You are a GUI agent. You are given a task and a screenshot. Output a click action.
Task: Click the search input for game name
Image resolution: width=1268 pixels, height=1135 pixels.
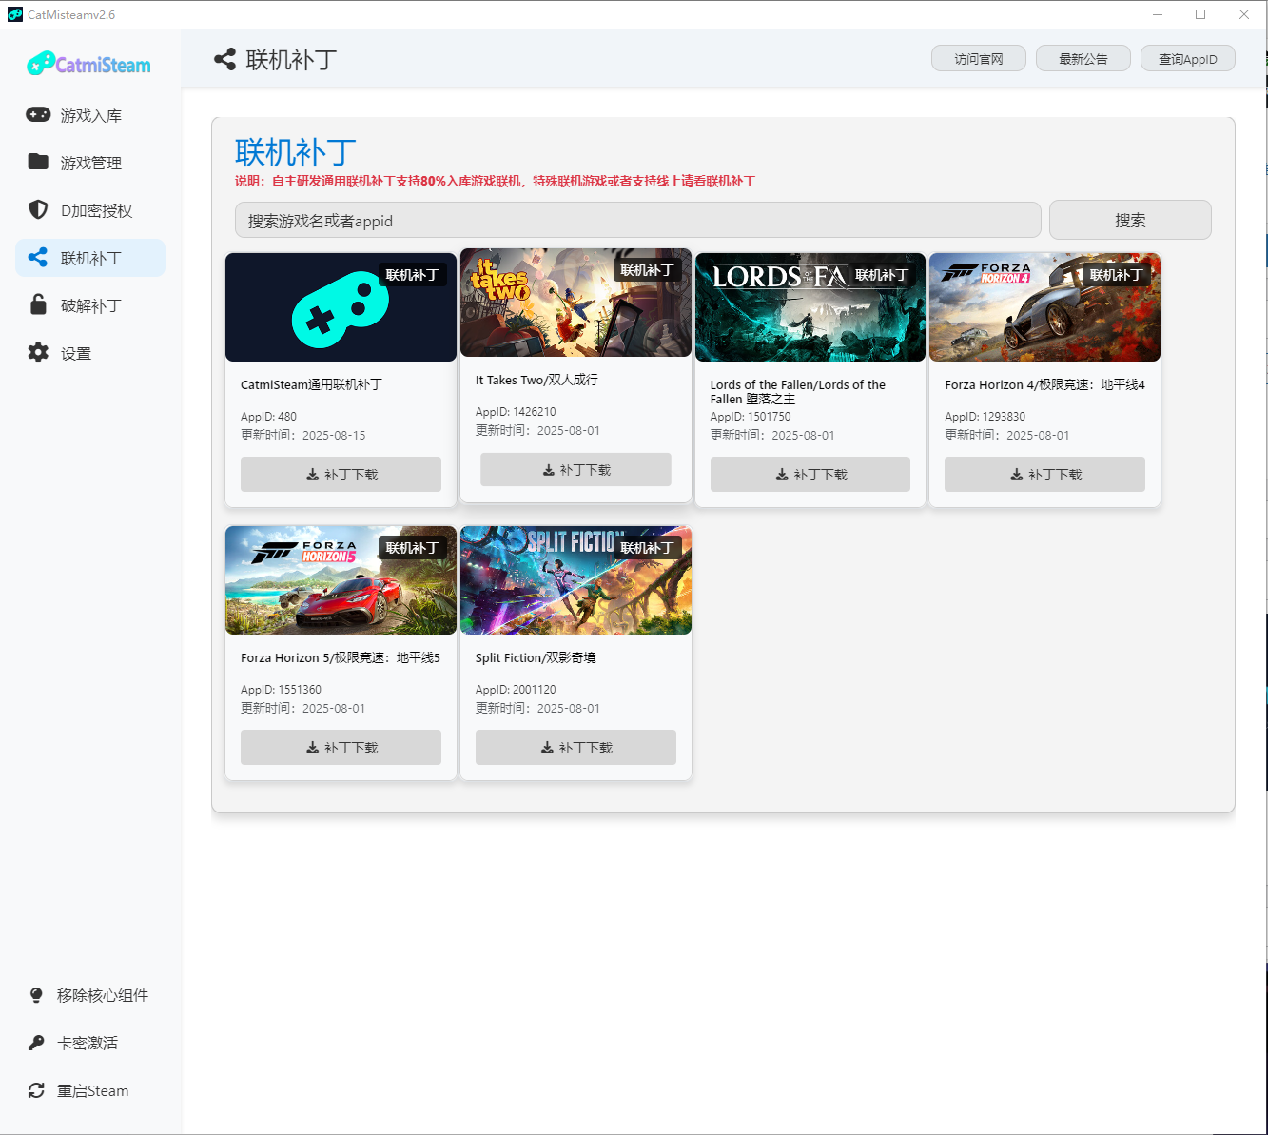[x=637, y=220]
